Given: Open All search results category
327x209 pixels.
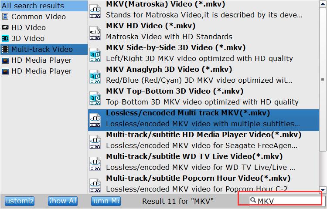Looking at the screenshot, I should click(44, 6).
